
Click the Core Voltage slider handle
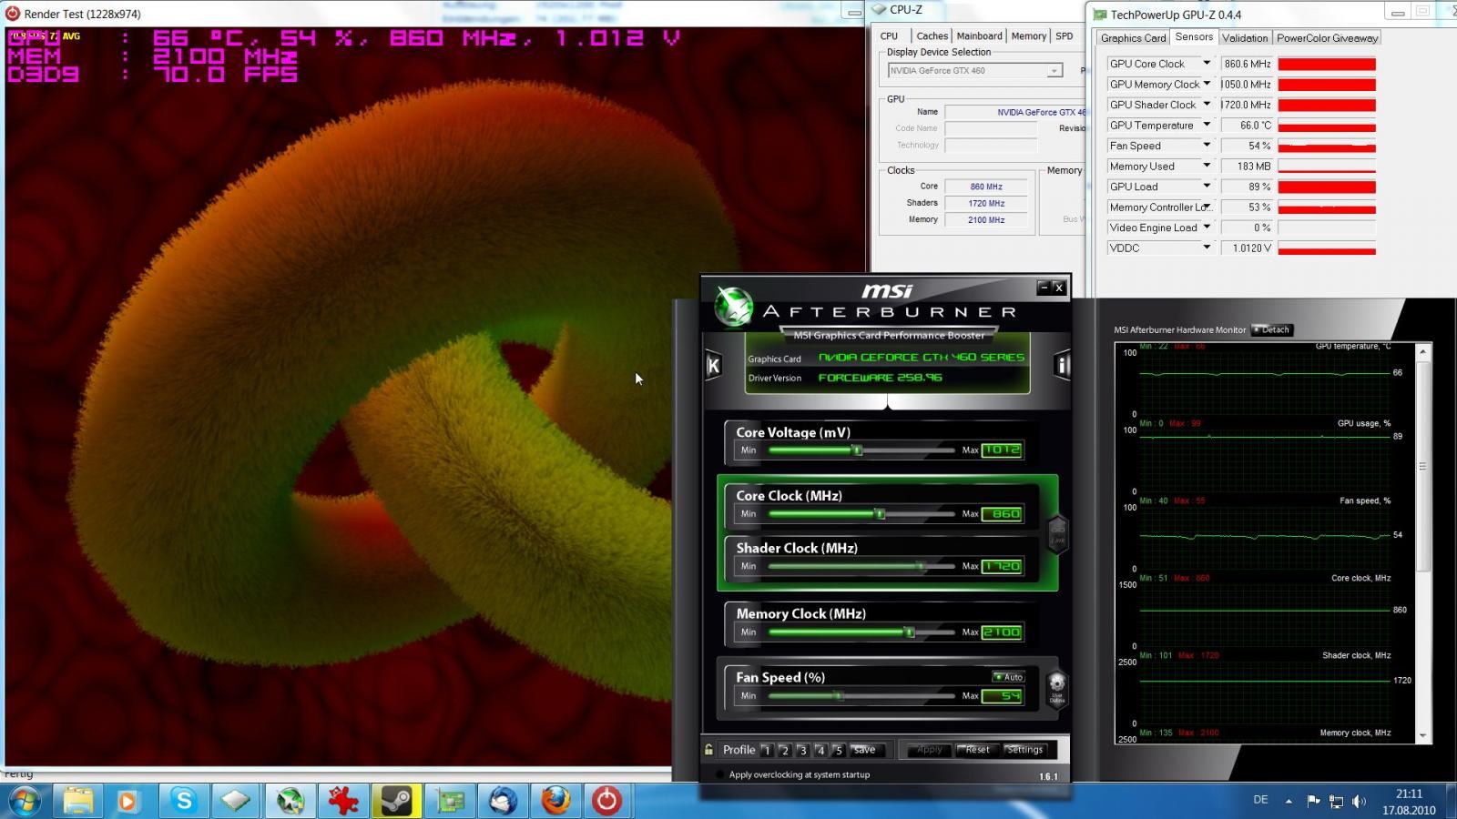pos(857,450)
